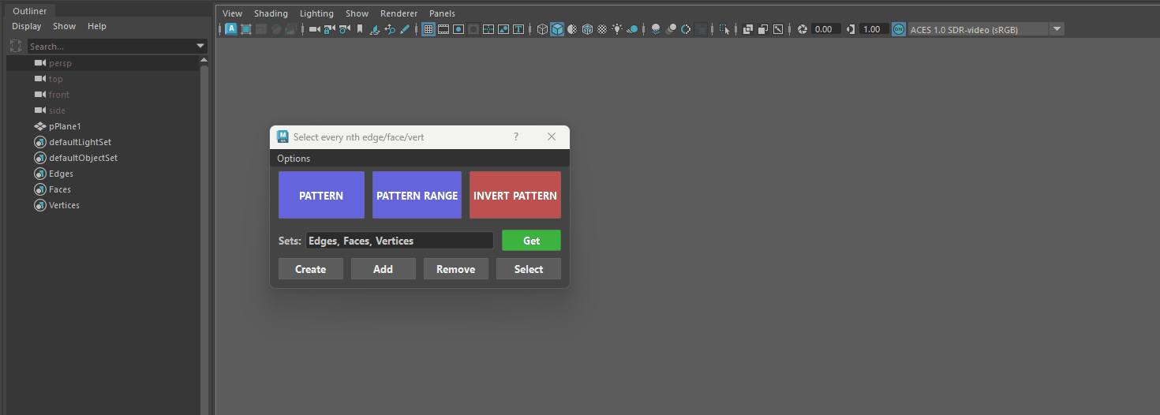Click the Exposure aperture icon
Viewport: 1160px width, 415px height.
tap(803, 29)
